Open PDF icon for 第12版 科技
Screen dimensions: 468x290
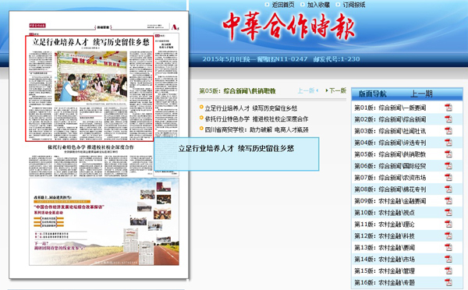point(448,235)
